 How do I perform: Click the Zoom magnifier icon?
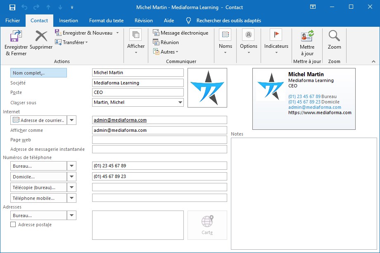pyautogui.click(x=334, y=36)
